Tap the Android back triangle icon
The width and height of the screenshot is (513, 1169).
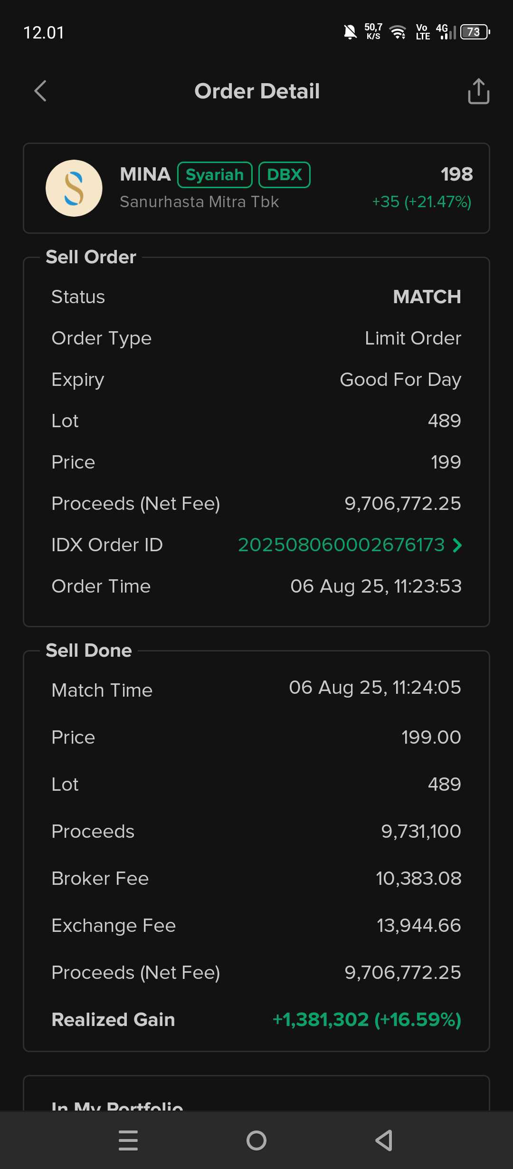[384, 1140]
